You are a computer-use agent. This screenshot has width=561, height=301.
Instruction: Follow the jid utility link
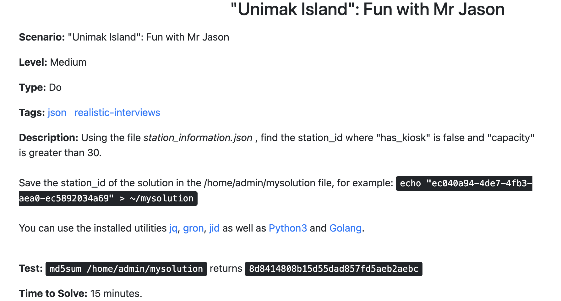click(x=214, y=228)
